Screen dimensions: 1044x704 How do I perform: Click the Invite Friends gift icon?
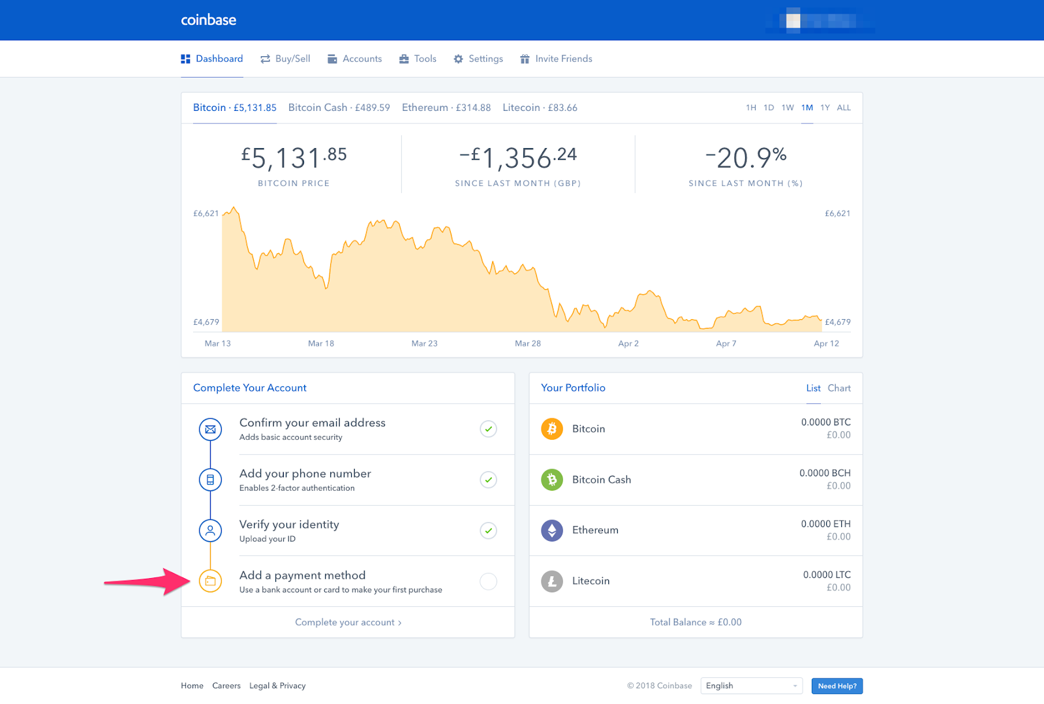[x=525, y=59]
